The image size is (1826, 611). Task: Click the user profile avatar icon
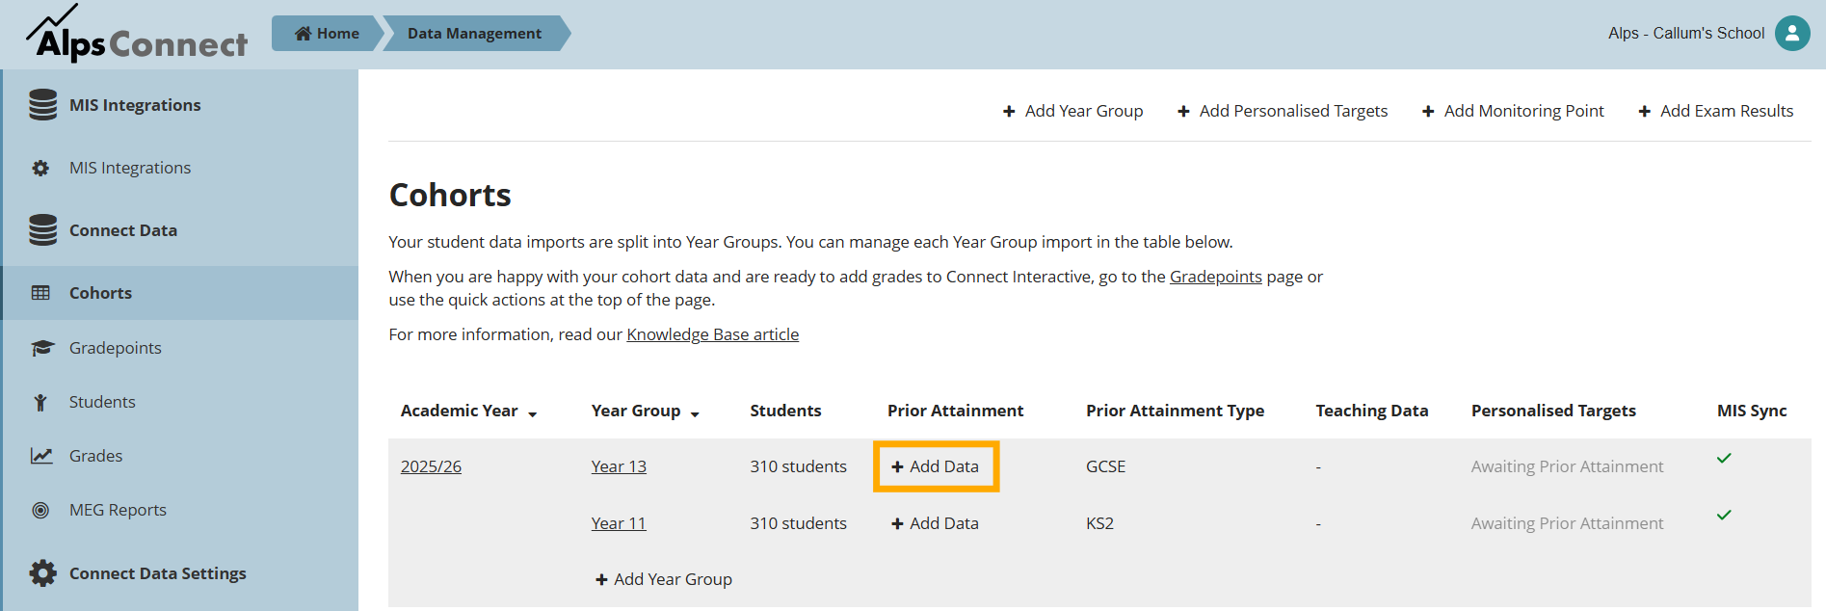pyautogui.click(x=1791, y=34)
